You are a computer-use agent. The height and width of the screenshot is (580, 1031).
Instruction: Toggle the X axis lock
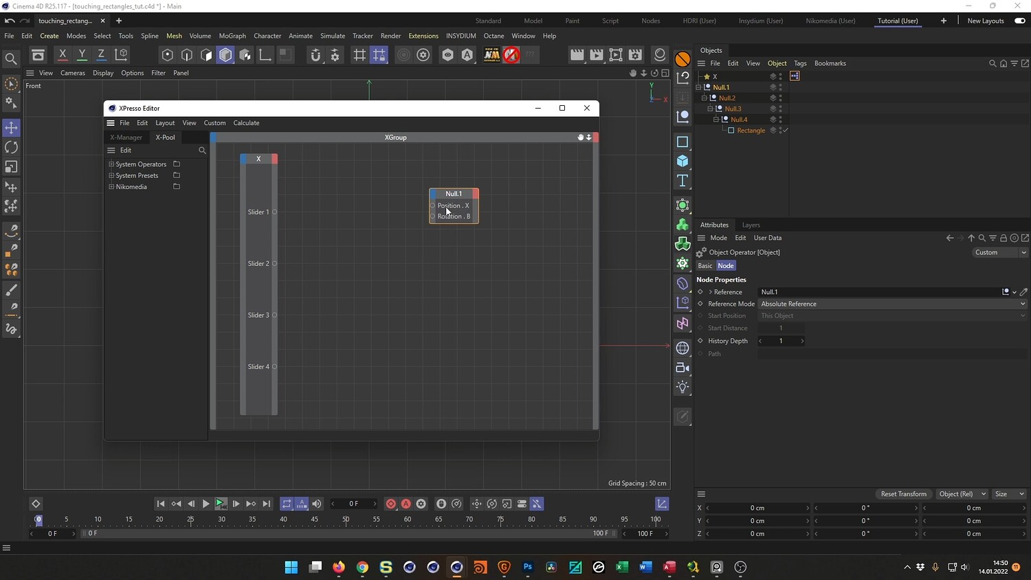pyautogui.click(x=63, y=55)
